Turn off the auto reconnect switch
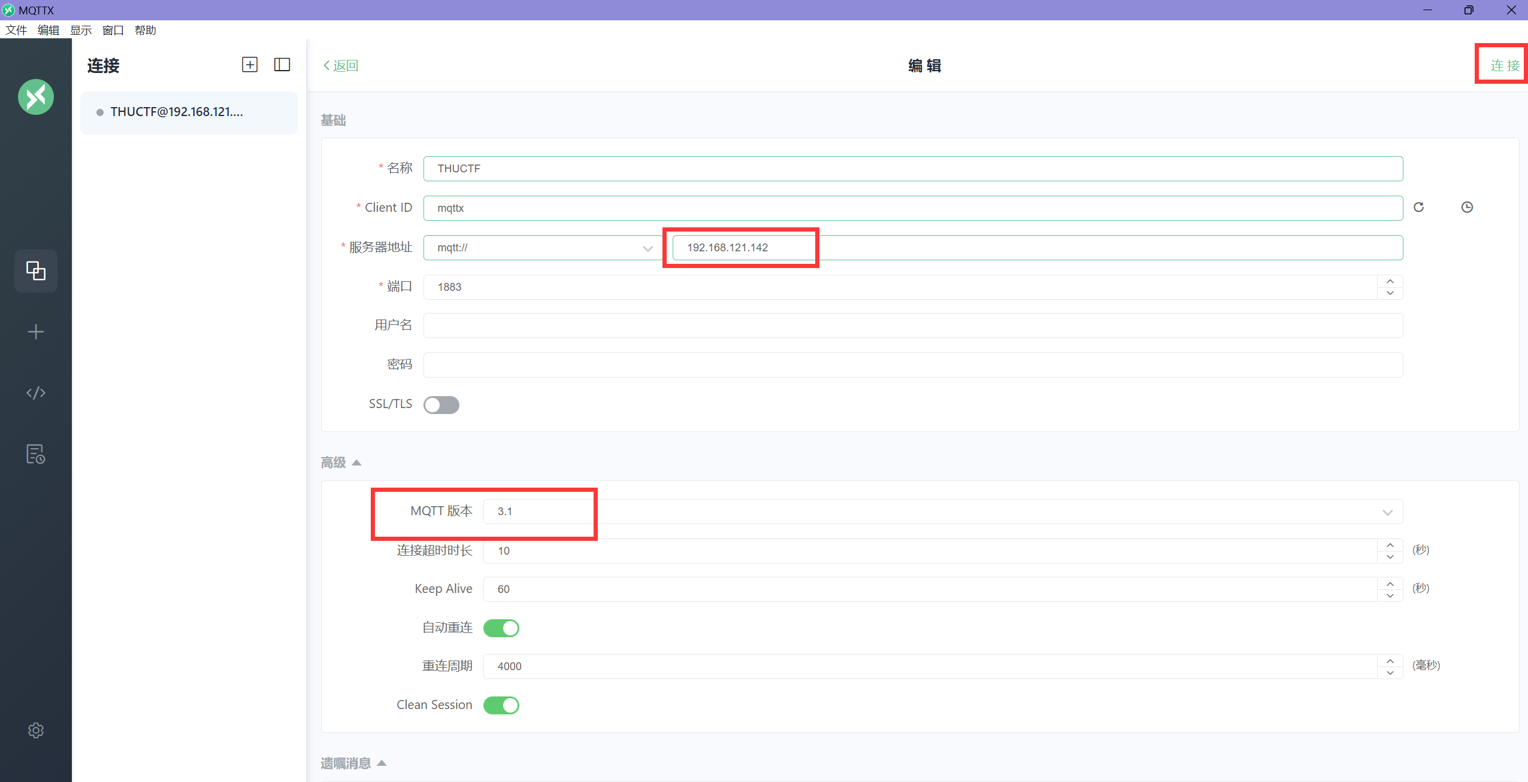This screenshot has width=1528, height=782. point(501,628)
